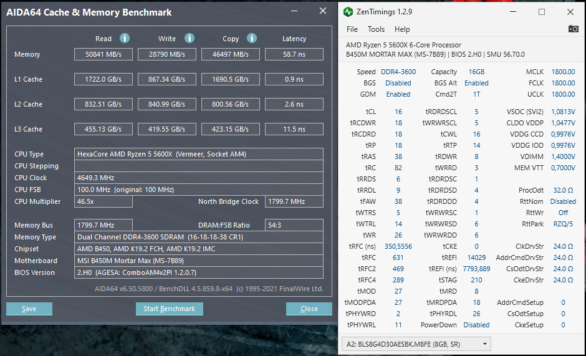Image resolution: width=586 pixels, height=356 pixels.
Task: Click the tRAS value 38
Action: coord(398,156)
